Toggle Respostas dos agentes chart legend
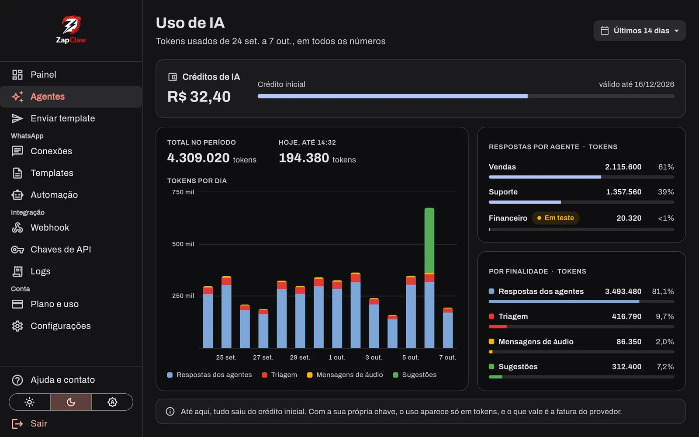 point(210,375)
